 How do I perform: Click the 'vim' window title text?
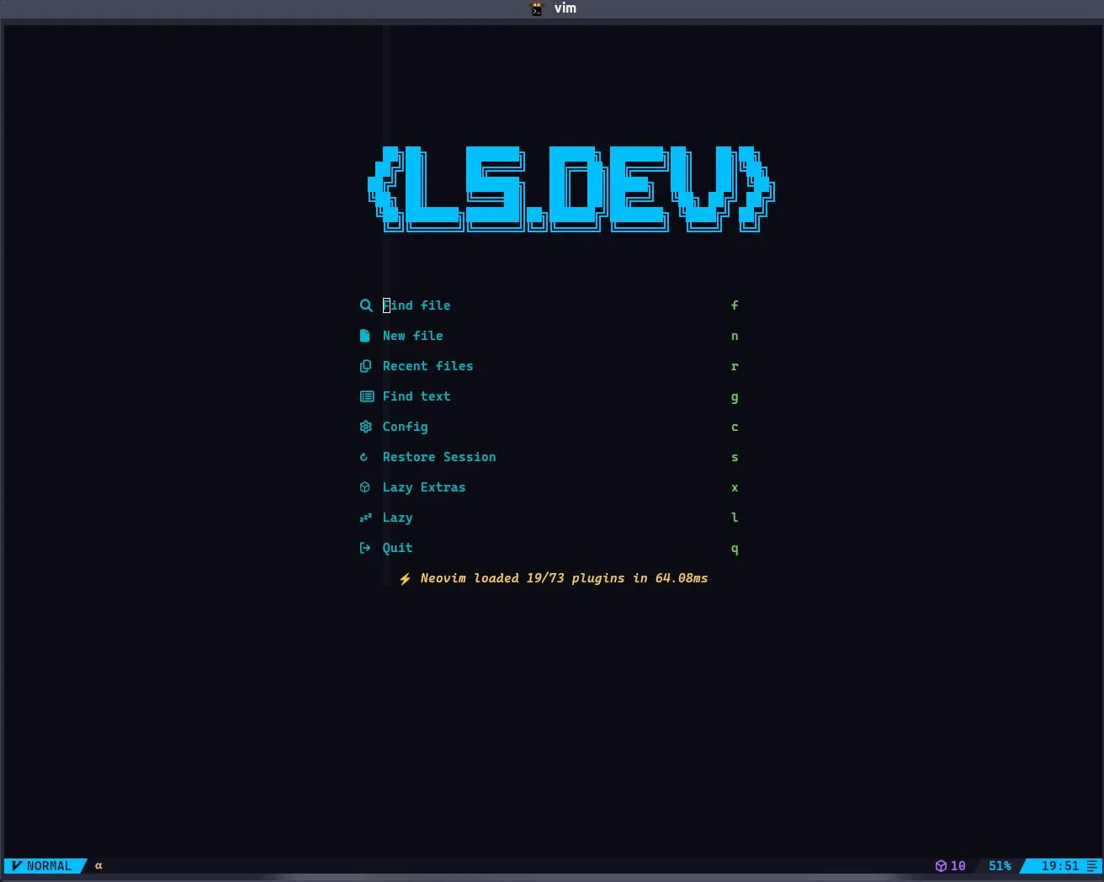click(x=565, y=8)
